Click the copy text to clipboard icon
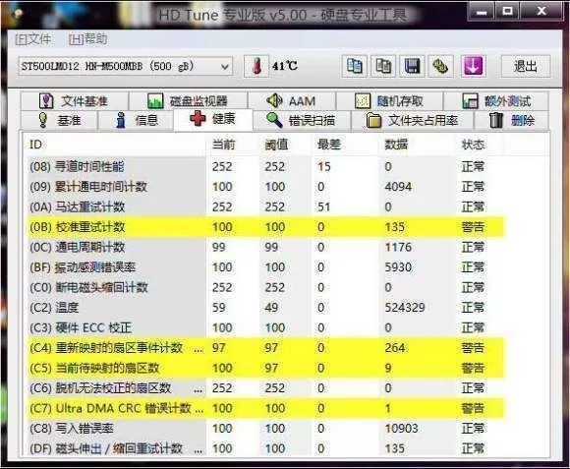Screen dimensions: 570x469 [x=355, y=66]
